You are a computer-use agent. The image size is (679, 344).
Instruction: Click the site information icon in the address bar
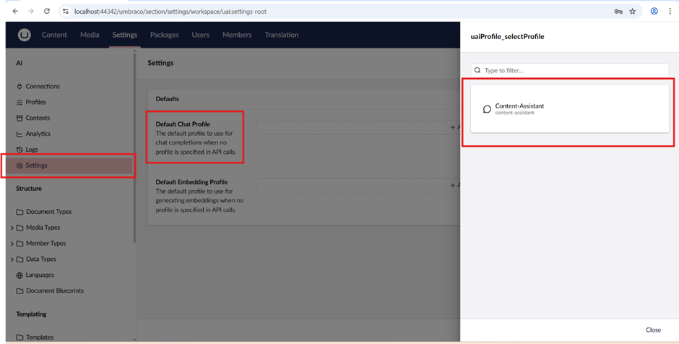(x=66, y=12)
